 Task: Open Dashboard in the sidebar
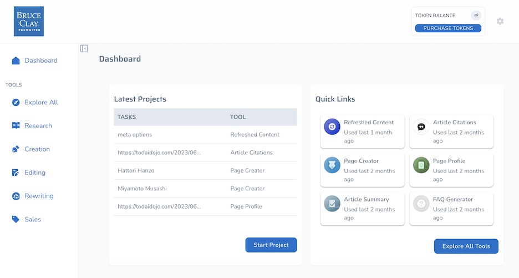[40, 60]
